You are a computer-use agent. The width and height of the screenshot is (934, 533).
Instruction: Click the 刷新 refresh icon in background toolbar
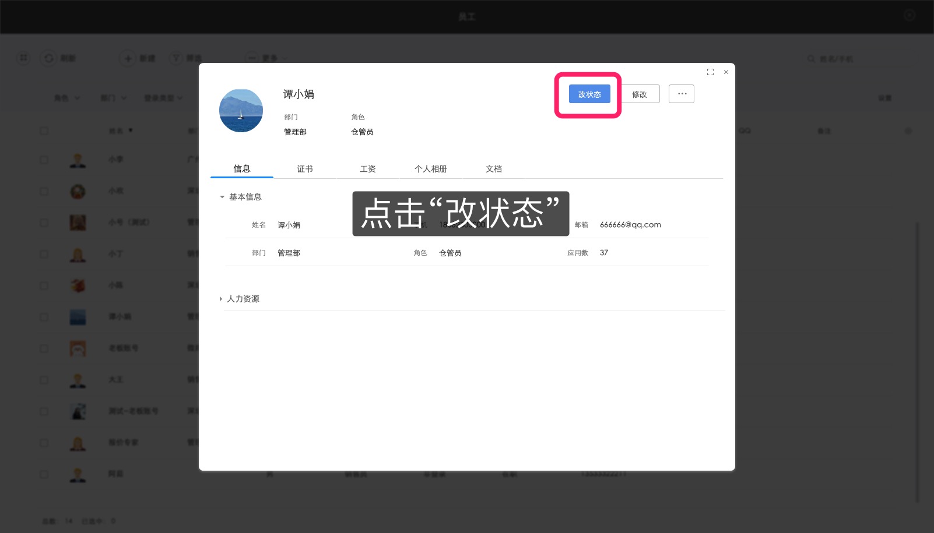49,58
